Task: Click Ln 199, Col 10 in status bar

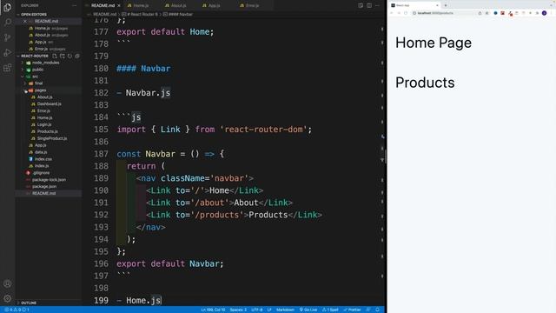Action: click(213, 310)
